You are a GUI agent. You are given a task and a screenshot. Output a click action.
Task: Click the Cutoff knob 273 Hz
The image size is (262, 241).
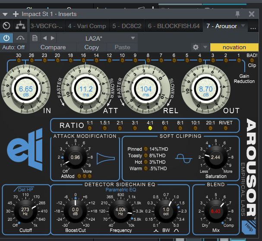25,211
